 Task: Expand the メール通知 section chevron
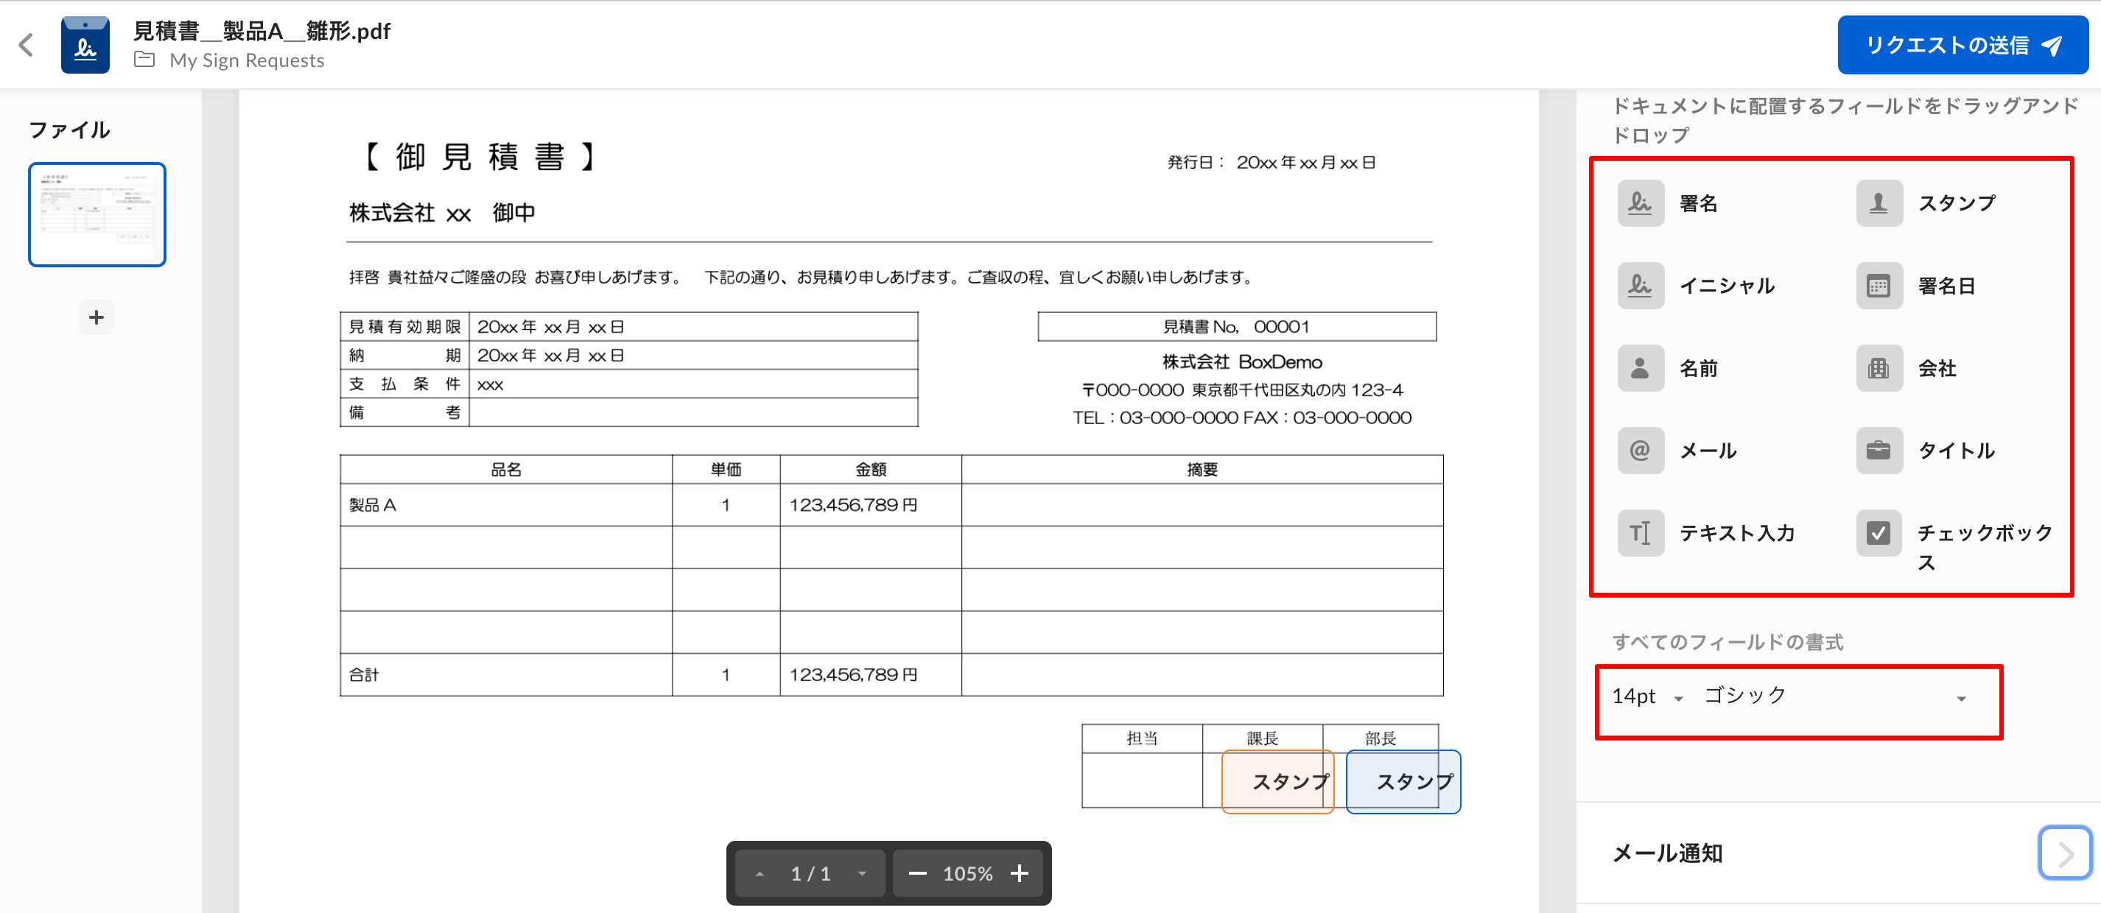2064,853
